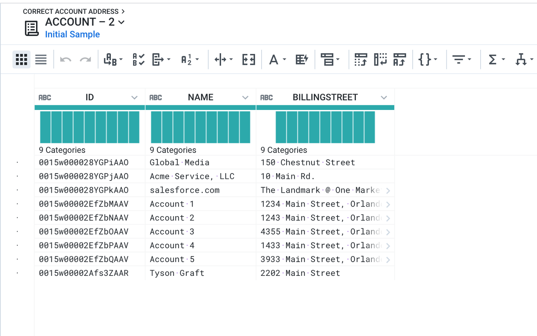
Task: Click the undo arrow icon
Action: pos(66,60)
